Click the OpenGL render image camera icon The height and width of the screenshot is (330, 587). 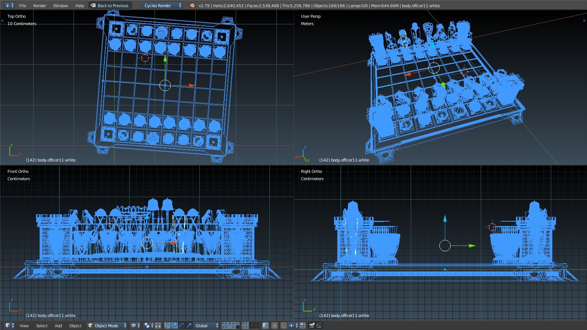click(312, 326)
